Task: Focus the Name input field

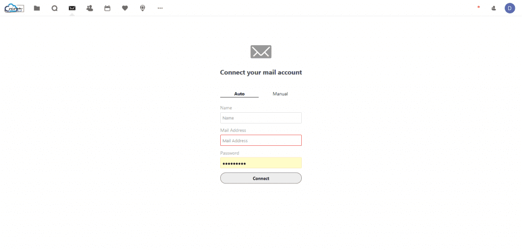Action: click(260, 118)
